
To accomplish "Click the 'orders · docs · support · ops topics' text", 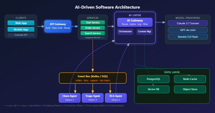I will coord(93,80).
